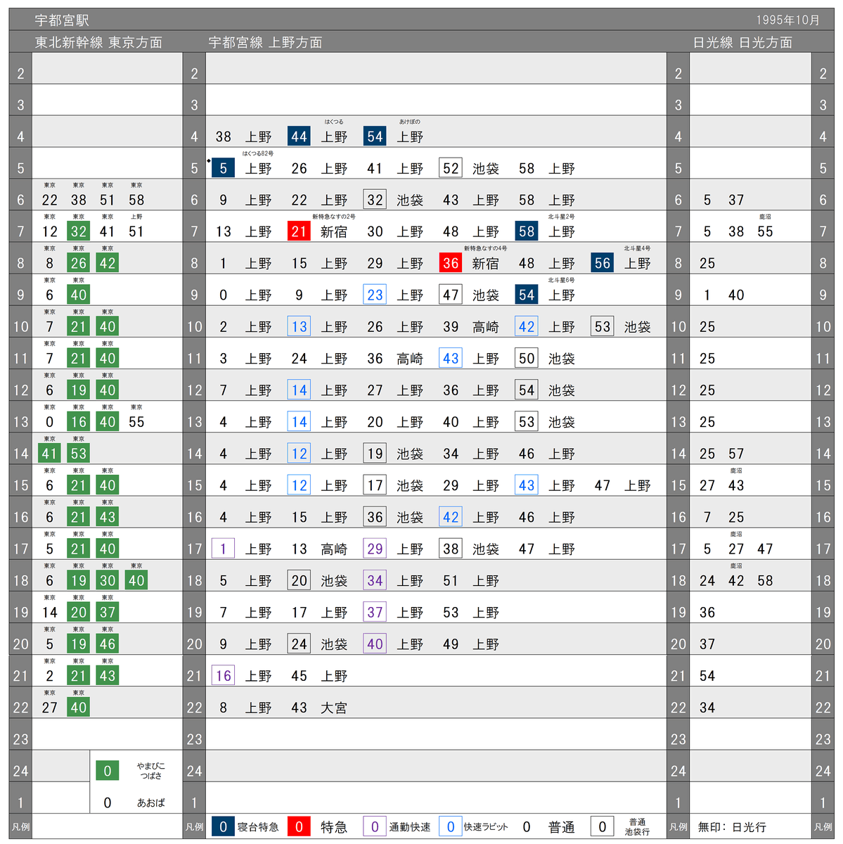Screen dimensions: 843x844
Task: Click the purple 16 departure at 21時
Action: coord(223,676)
